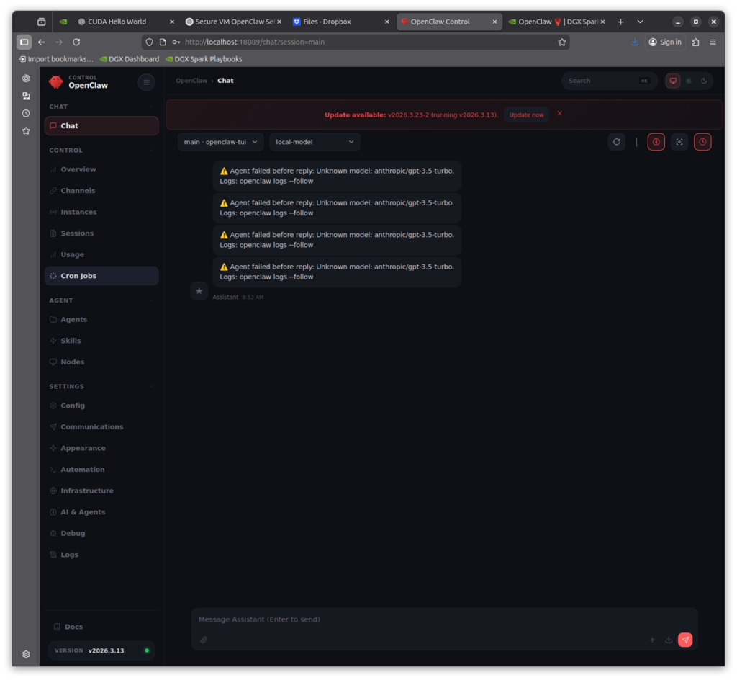Click the focus mode icon button
This screenshot has height=680, width=737.
pyautogui.click(x=679, y=142)
